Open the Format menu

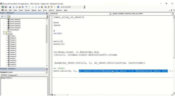pos(27,10)
